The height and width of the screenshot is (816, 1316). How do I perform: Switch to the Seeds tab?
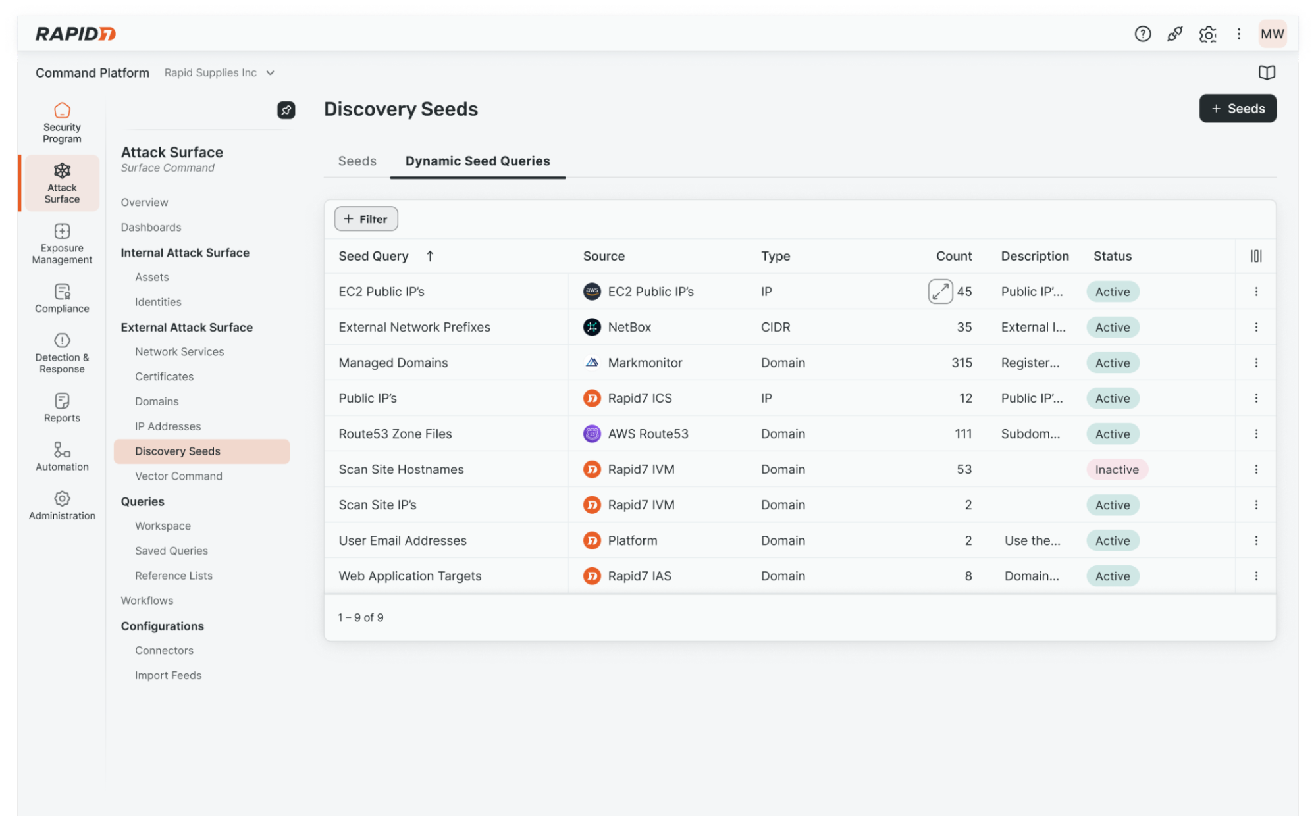click(356, 161)
